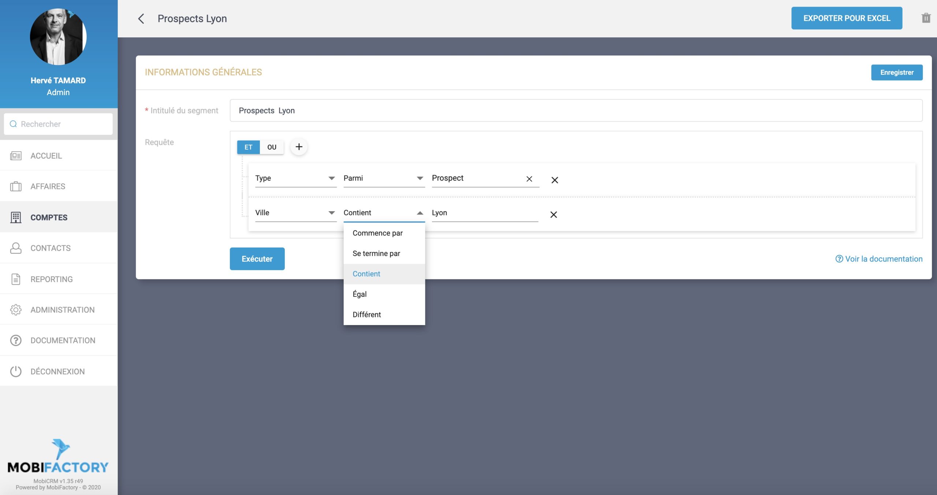Image resolution: width=937 pixels, height=495 pixels.
Task: Open the 'Voir la documentation' link
Action: pyautogui.click(x=879, y=259)
